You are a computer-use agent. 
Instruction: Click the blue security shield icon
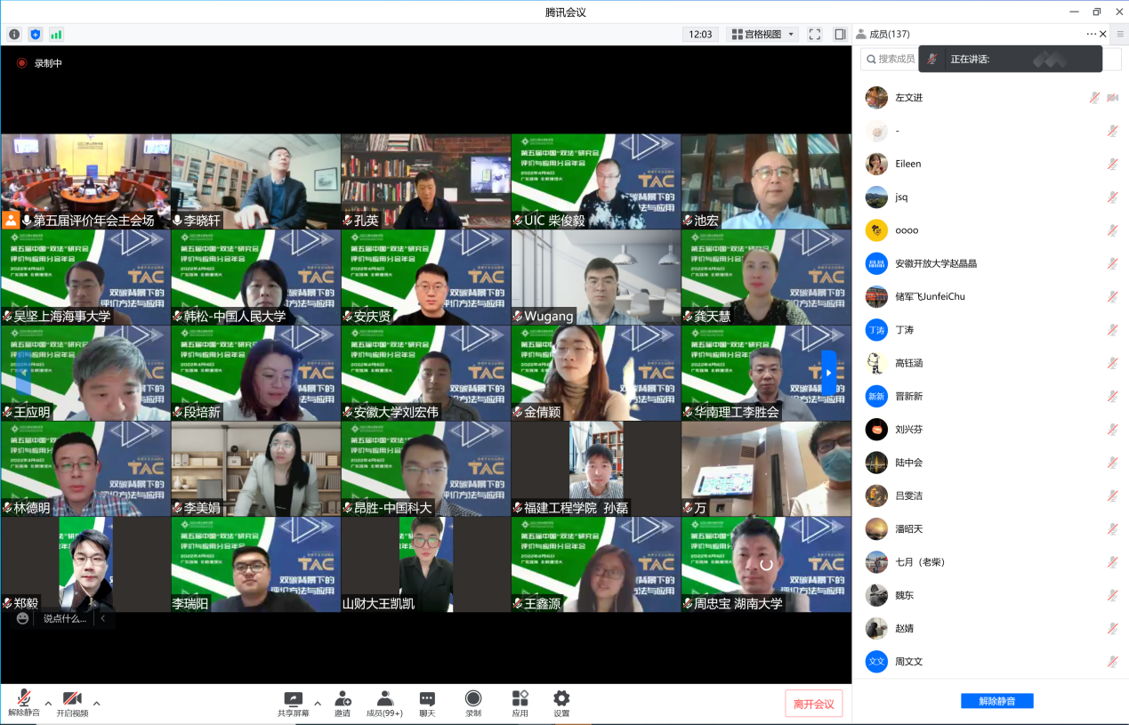tap(36, 35)
